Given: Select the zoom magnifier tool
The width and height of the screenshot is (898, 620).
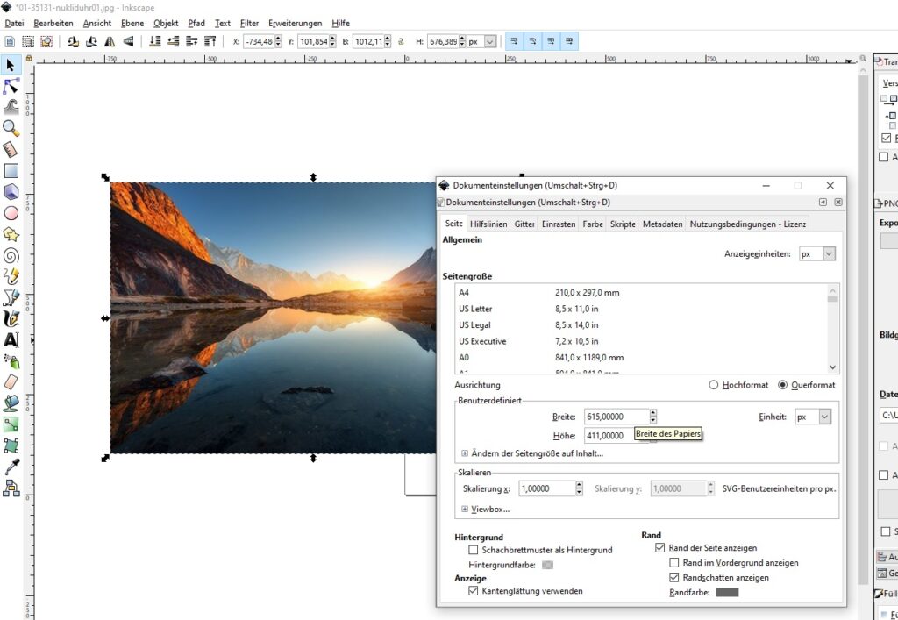Looking at the screenshot, I should (11, 128).
